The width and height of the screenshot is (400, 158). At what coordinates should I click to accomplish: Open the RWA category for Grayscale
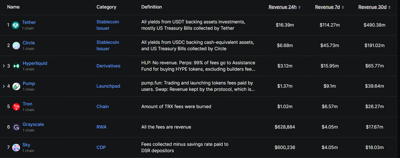tap(102, 127)
